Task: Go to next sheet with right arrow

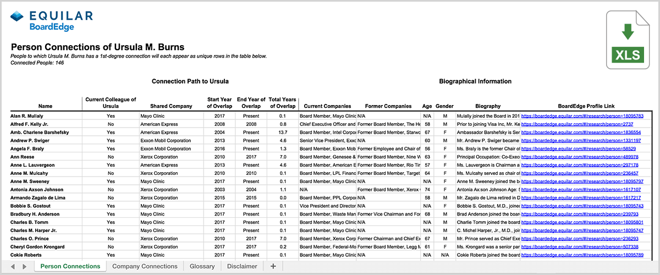Action: pos(24,266)
